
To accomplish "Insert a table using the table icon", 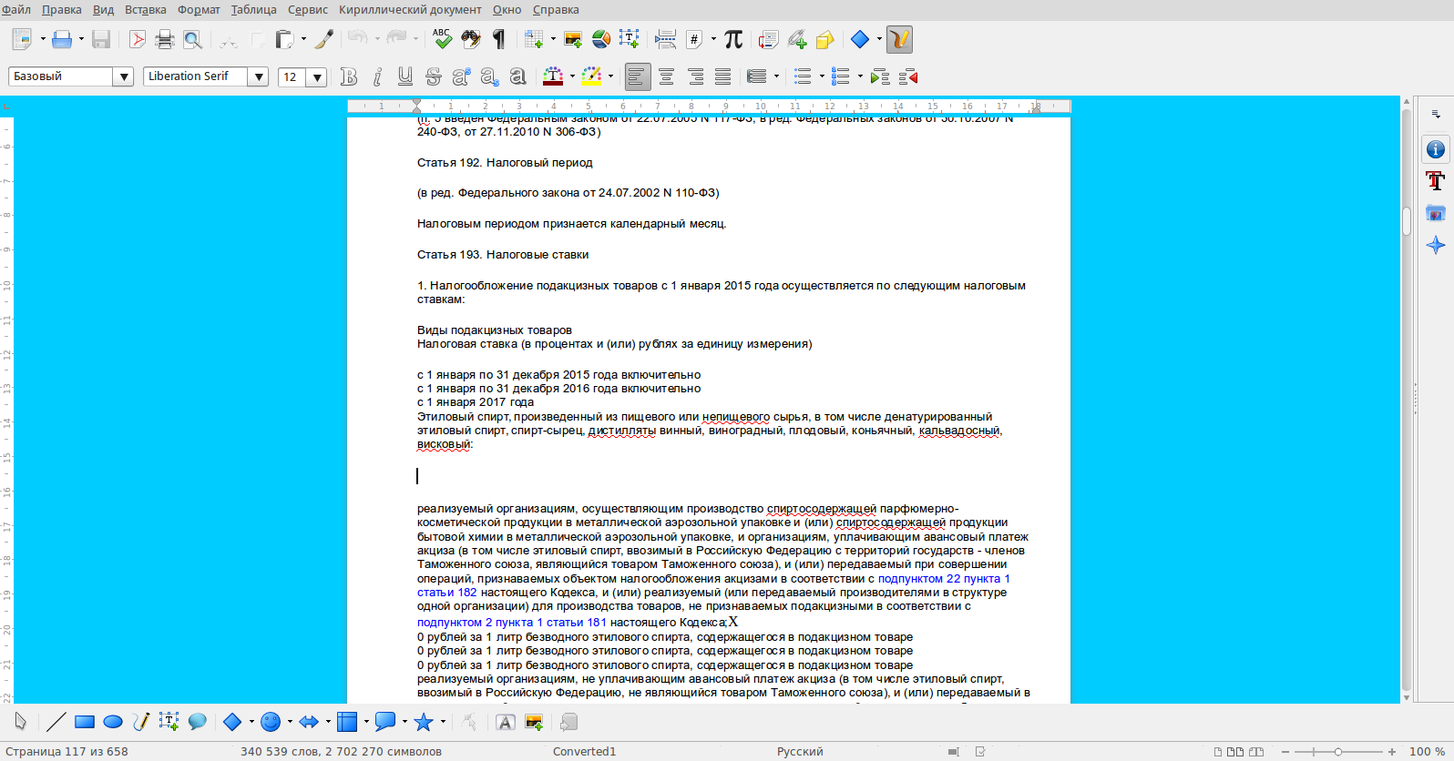I will 534,39.
